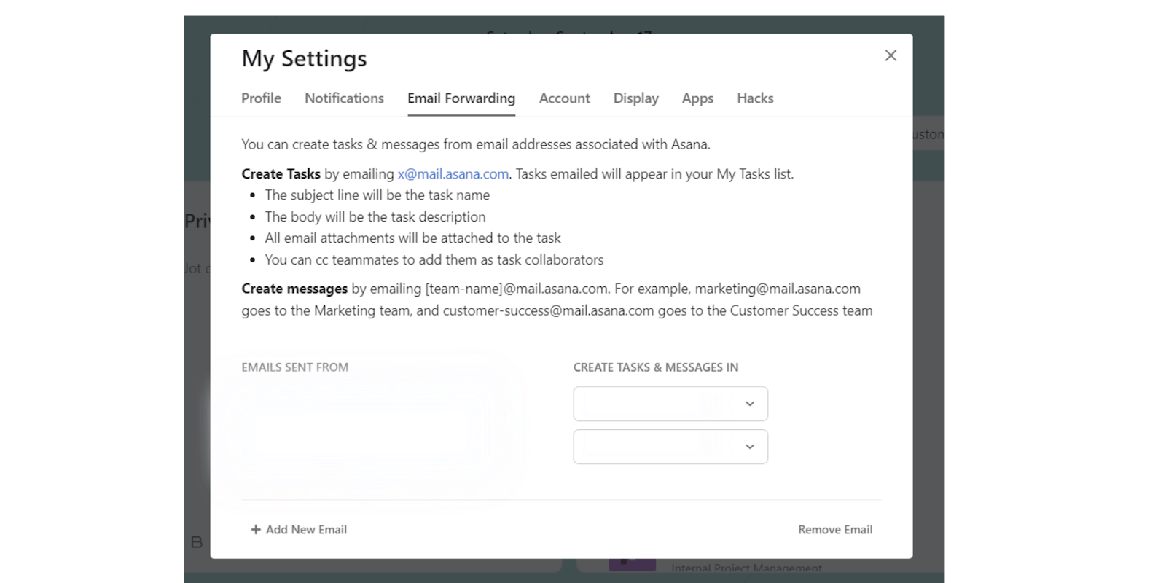Select the Email Forwarding tab

[461, 98]
